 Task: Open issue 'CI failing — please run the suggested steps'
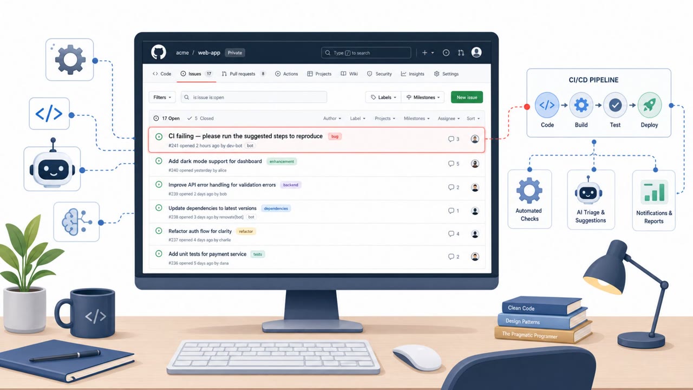pyautogui.click(x=245, y=136)
